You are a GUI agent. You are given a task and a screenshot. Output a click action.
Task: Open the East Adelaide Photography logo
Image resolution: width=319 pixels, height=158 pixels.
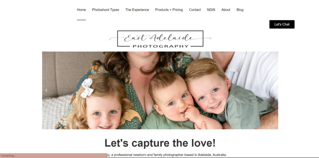click(160, 39)
